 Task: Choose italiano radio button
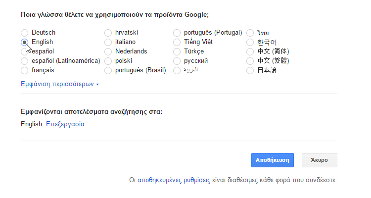[x=108, y=42]
